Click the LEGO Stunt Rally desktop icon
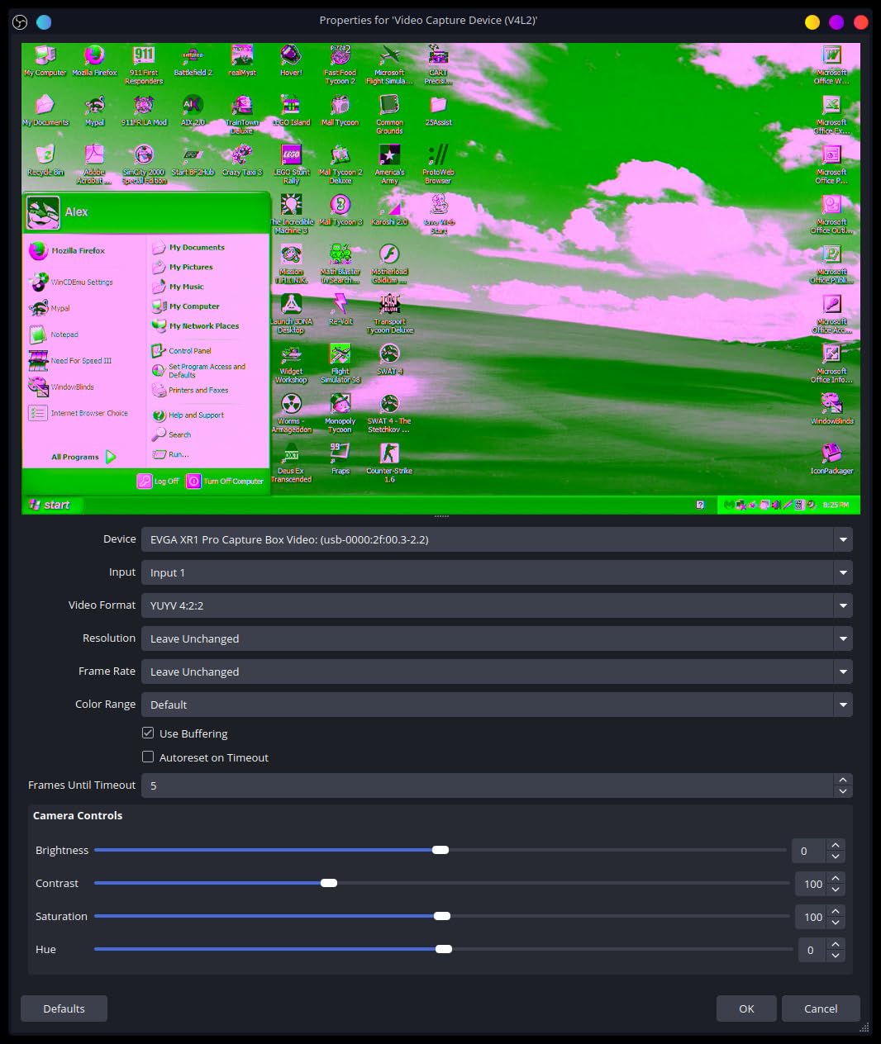 point(291,164)
